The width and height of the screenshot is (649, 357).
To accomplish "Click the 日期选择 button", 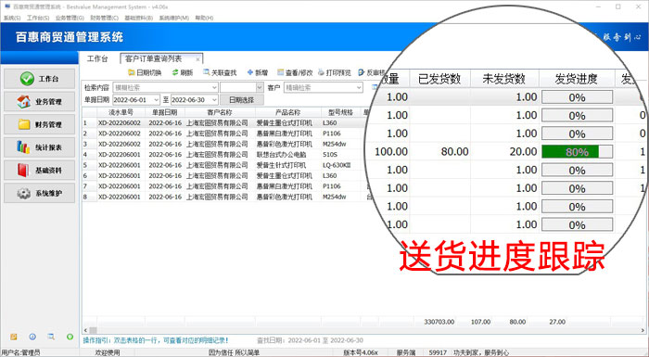I will click(241, 100).
